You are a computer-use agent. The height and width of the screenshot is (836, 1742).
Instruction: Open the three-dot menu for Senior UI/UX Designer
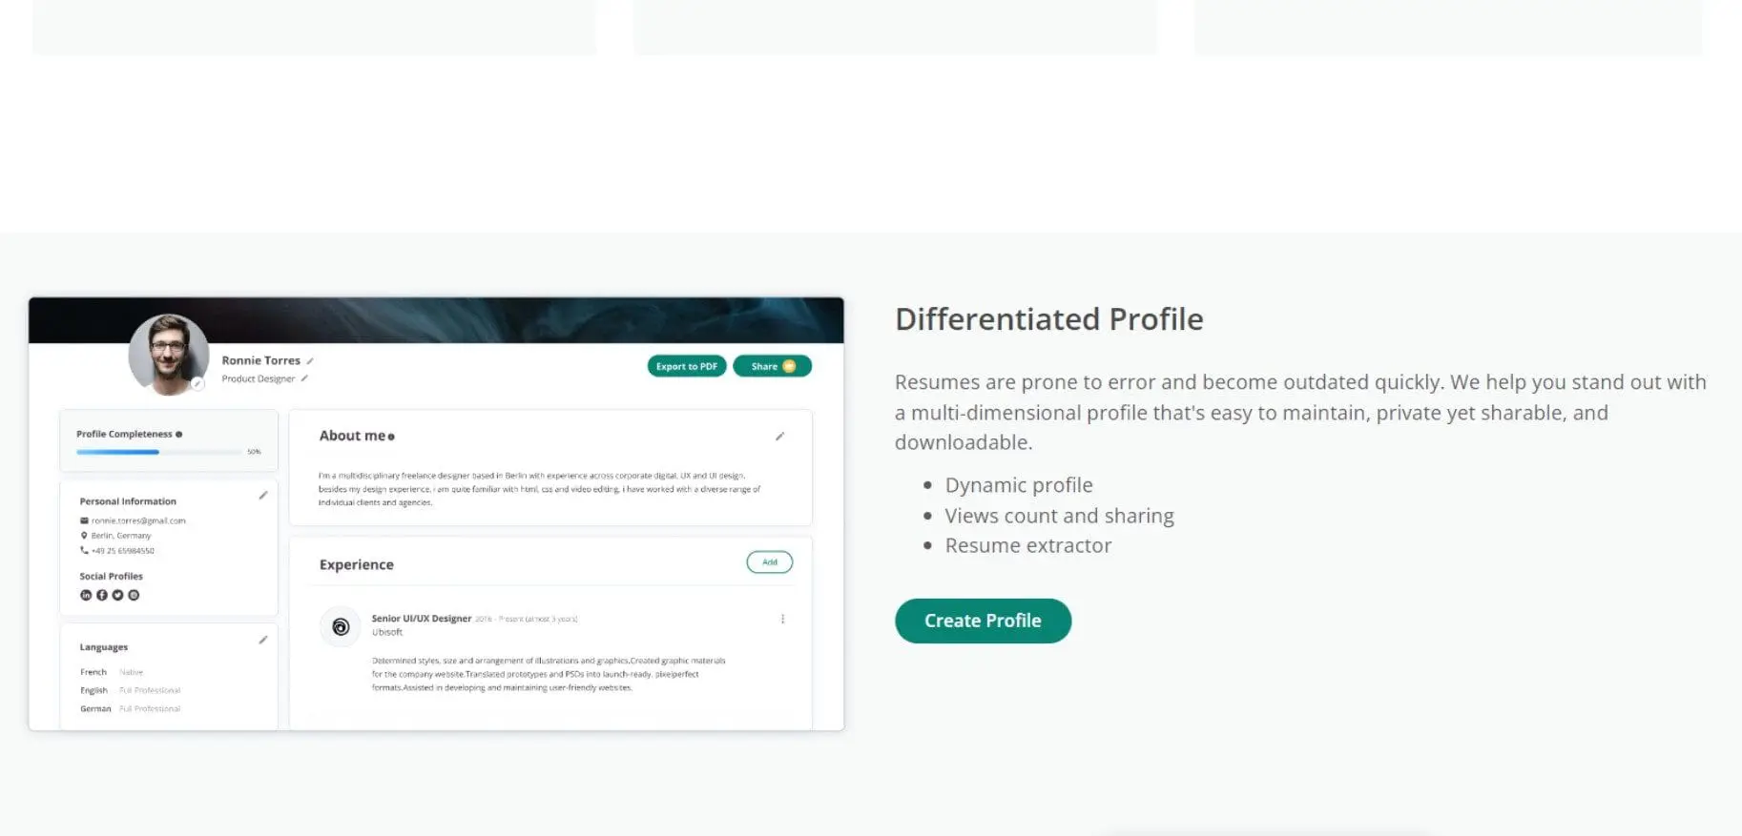point(782,619)
